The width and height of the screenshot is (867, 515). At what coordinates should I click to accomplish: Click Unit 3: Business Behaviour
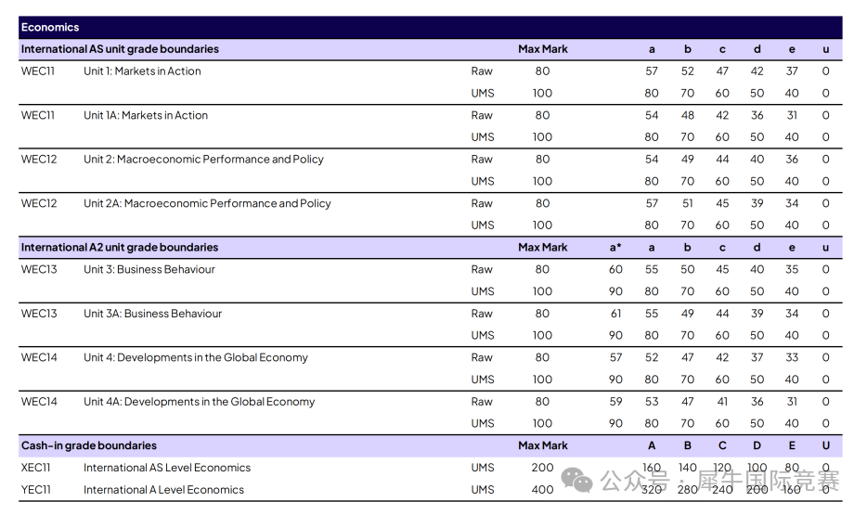(149, 270)
